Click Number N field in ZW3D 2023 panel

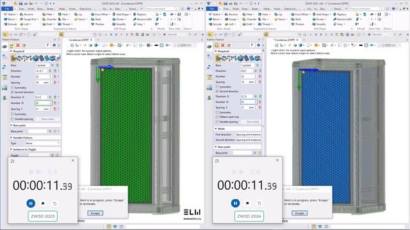click(x=44, y=103)
